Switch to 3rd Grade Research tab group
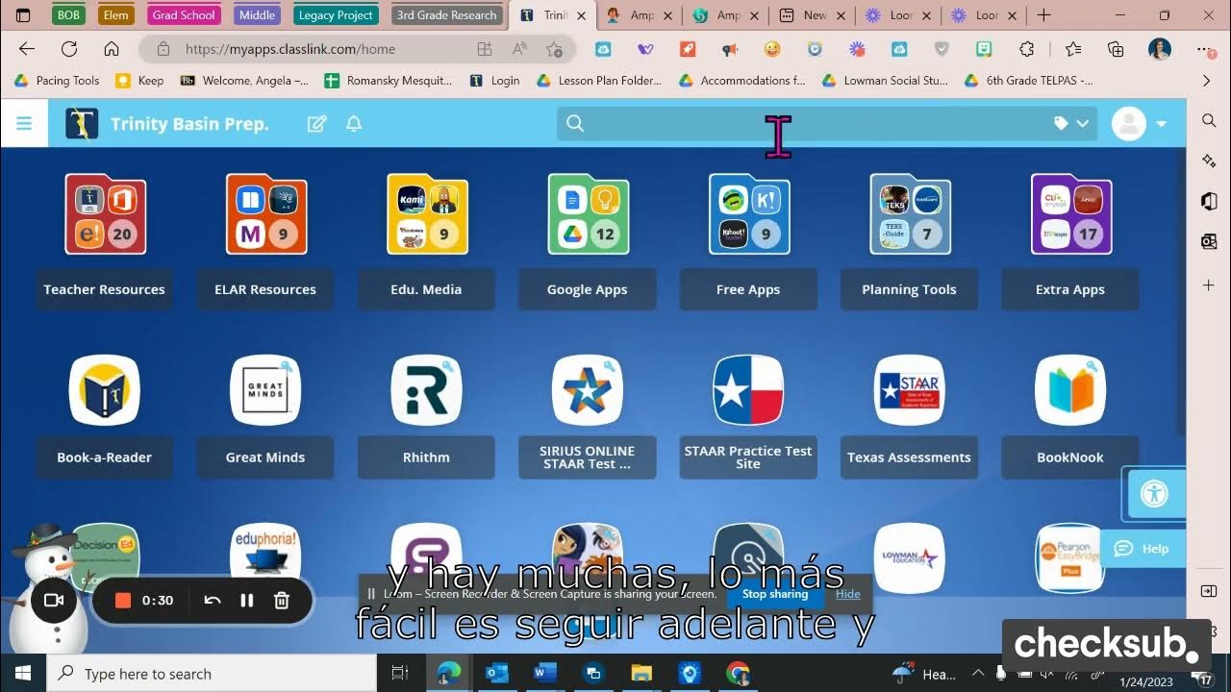The image size is (1231, 692). (447, 15)
